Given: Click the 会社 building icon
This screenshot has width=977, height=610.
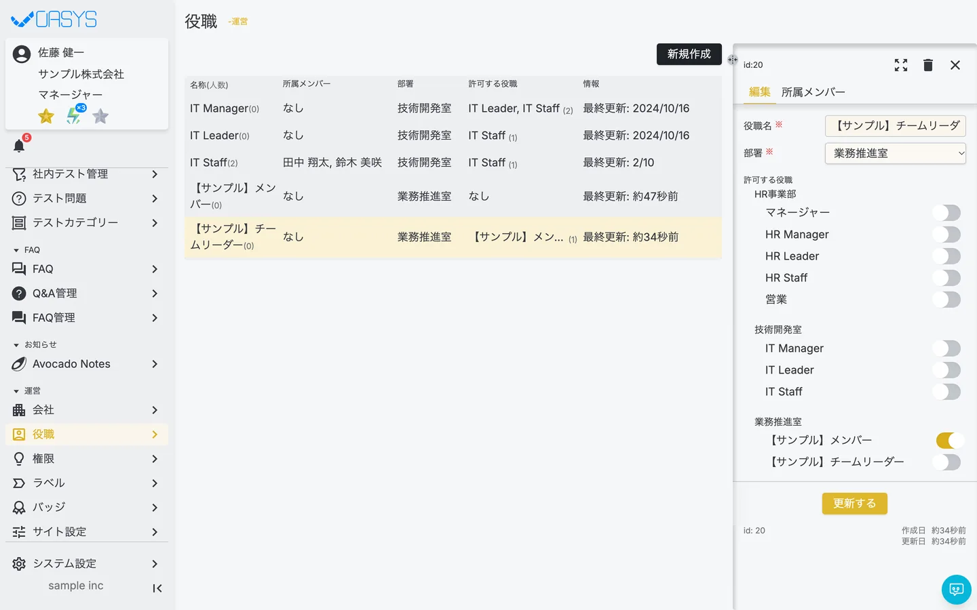Looking at the screenshot, I should point(19,410).
